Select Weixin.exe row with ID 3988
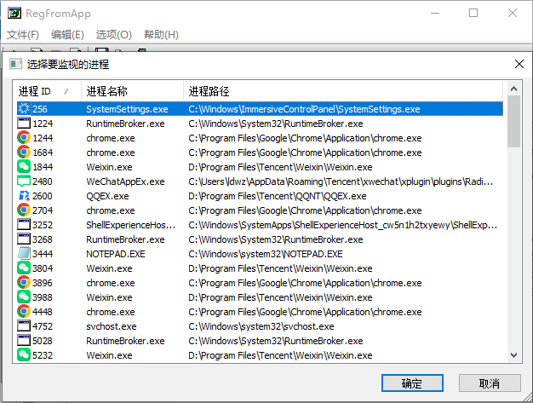The height and width of the screenshot is (403, 533). point(260,297)
